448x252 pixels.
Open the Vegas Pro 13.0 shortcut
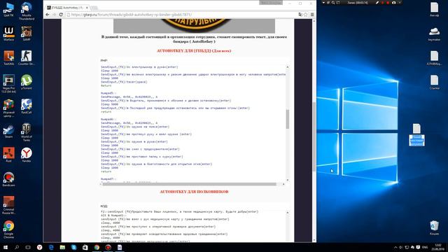(8, 84)
